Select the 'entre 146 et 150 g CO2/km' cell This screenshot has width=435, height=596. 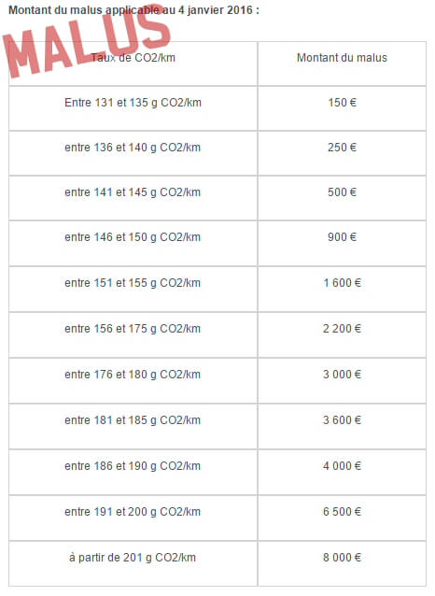133,243
